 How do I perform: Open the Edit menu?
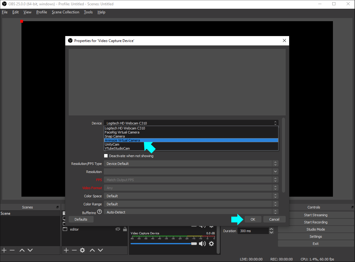click(x=16, y=12)
